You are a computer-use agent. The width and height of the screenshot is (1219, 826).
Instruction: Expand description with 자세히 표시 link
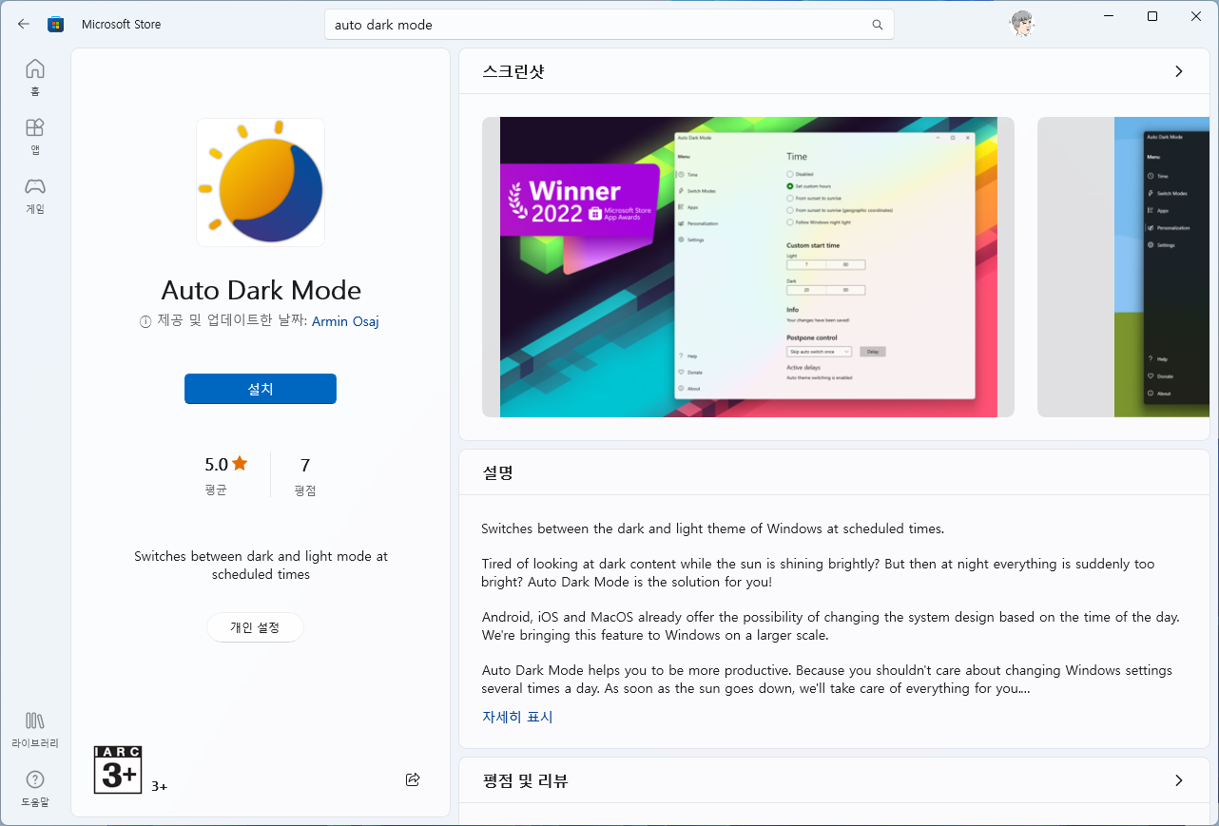pos(517,717)
